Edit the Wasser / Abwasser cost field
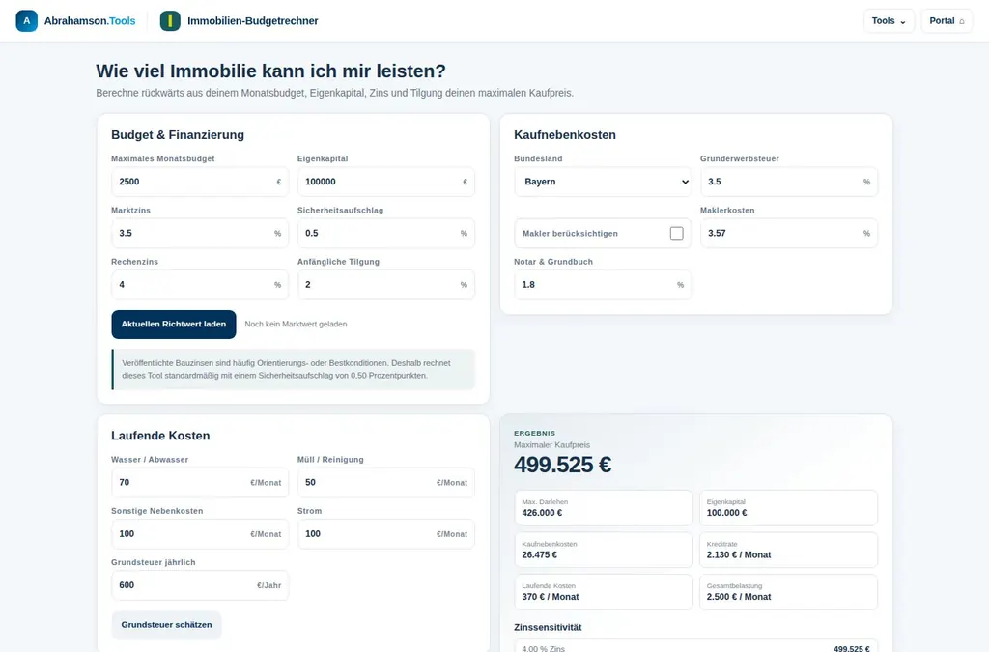Viewport: 989px width, 652px height. coord(200,482)
